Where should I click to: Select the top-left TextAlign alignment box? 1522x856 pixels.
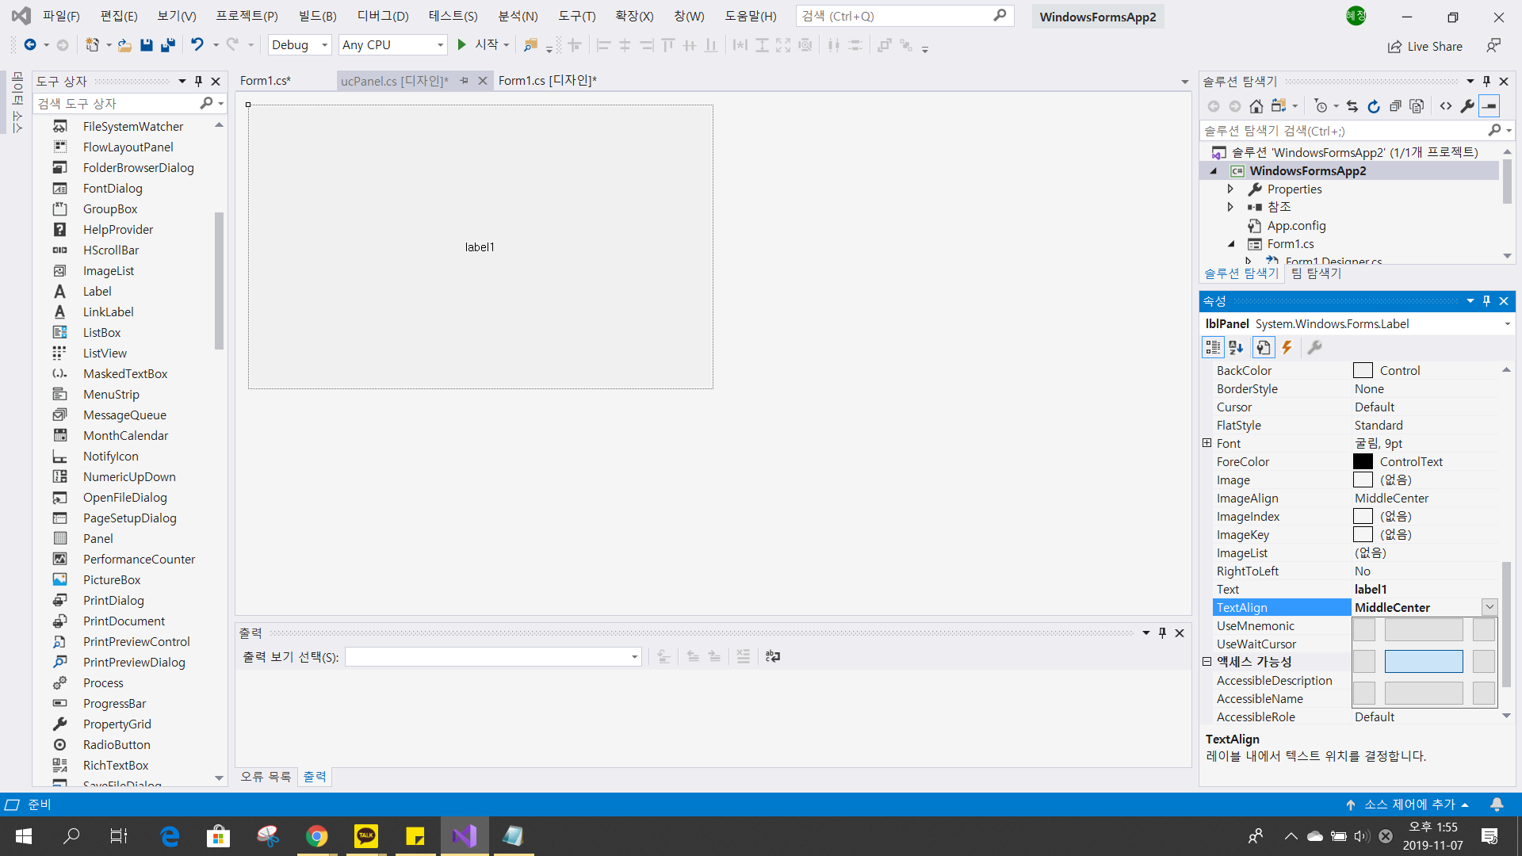tap(1363, 630)
